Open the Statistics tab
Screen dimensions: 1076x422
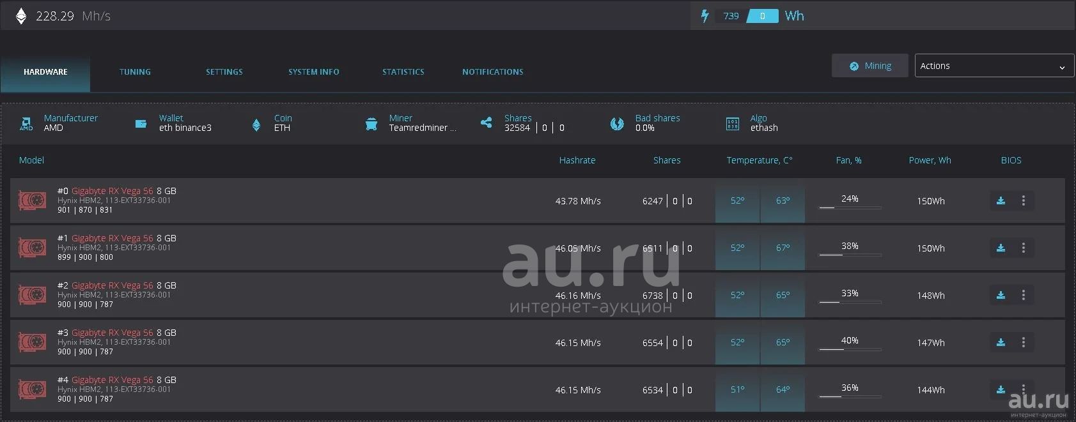pyautogui.click(x=403, y=72)
